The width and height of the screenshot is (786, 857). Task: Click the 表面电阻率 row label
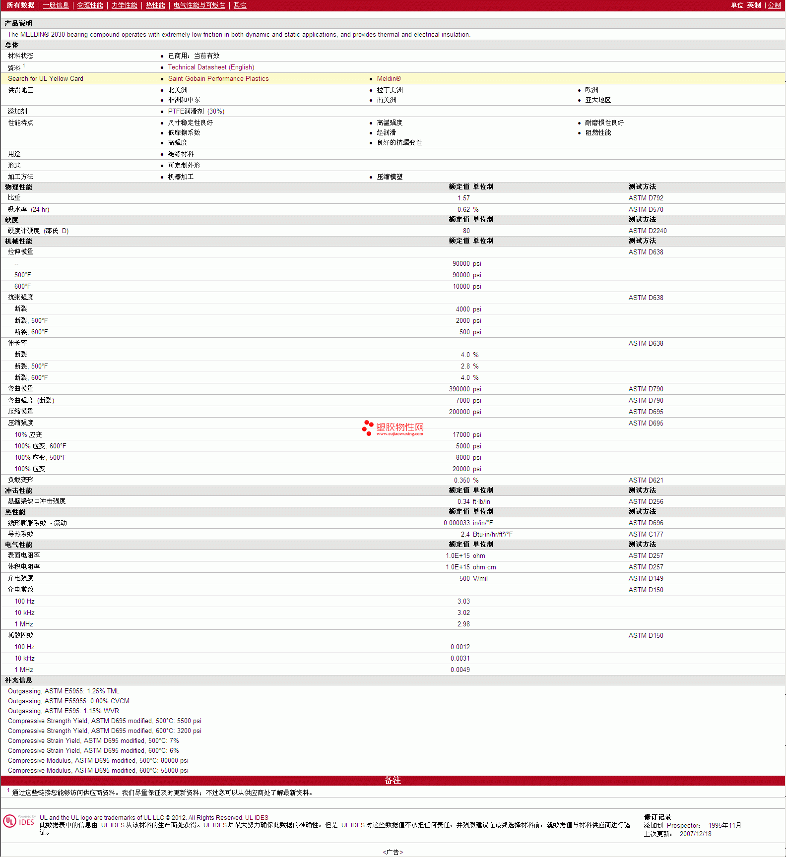(x=24, y=555)
